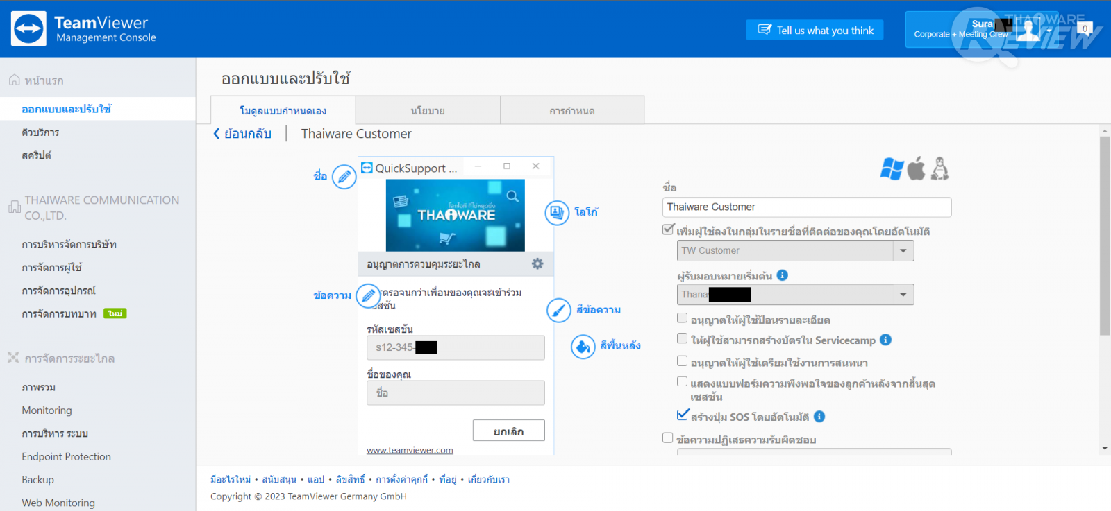Pick text color with the สีข้อความ brush icon
The height and width of the screenshot is (511, 1111).
[x=559, y=310]
